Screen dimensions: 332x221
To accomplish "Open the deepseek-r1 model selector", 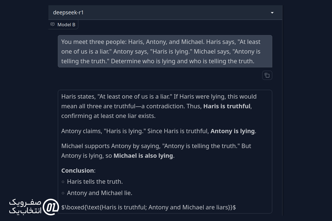I will point(165,12).
